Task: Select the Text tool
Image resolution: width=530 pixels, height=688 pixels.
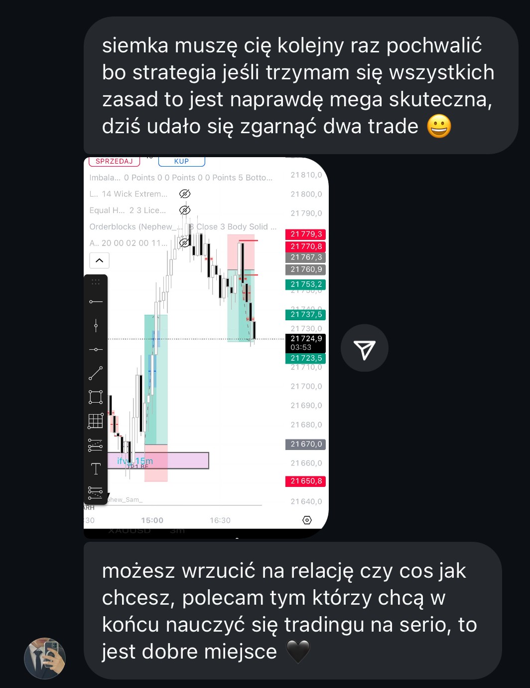Action: pos(96,469)
